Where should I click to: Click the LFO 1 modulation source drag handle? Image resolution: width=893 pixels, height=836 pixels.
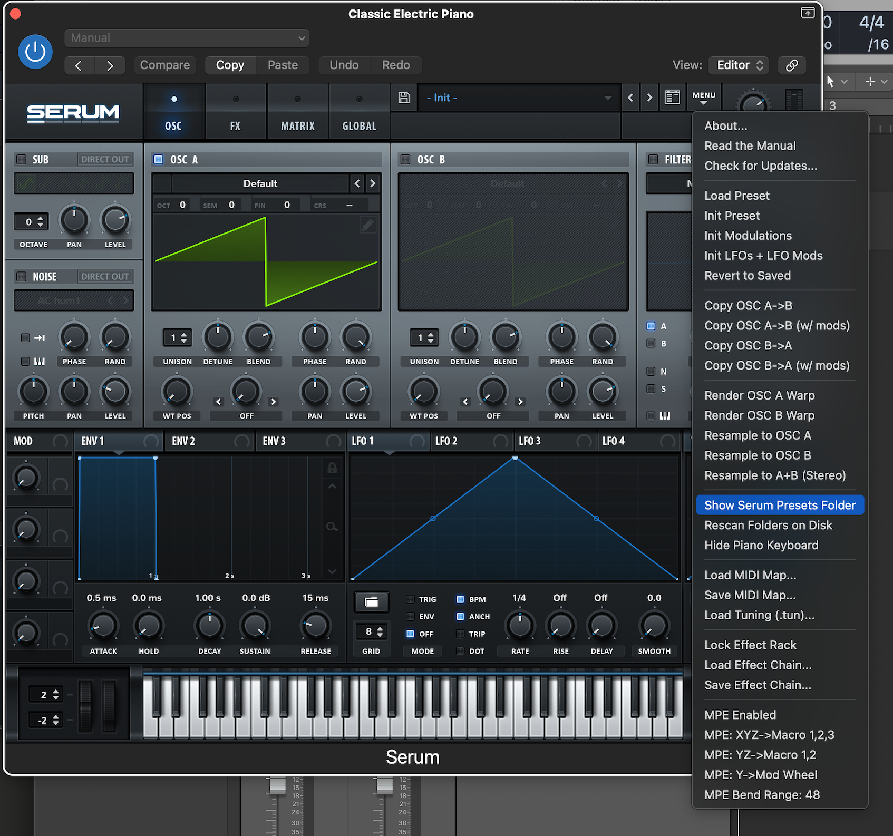tap(417, 441)
